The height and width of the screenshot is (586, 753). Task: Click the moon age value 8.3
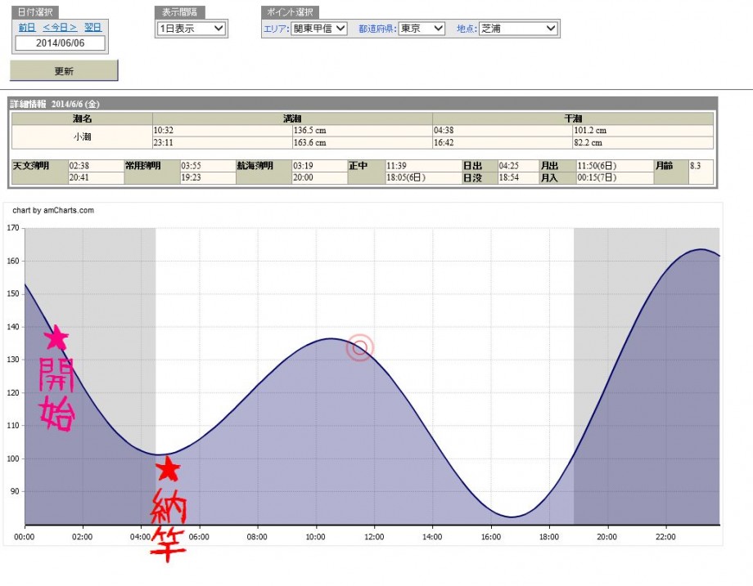[x=696, y=166]
